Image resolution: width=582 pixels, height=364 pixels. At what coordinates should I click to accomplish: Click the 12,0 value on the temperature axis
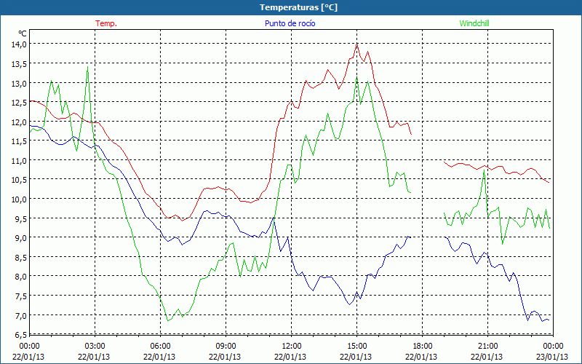[20, 122]
